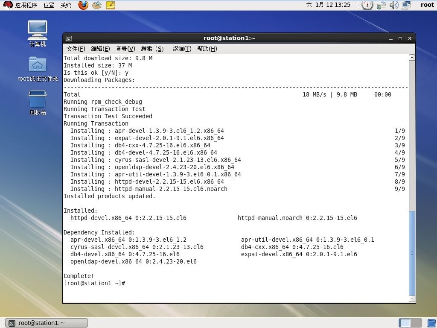
Task: Click the 'Dependency Installed:' heading
Action: click(99, 232)
